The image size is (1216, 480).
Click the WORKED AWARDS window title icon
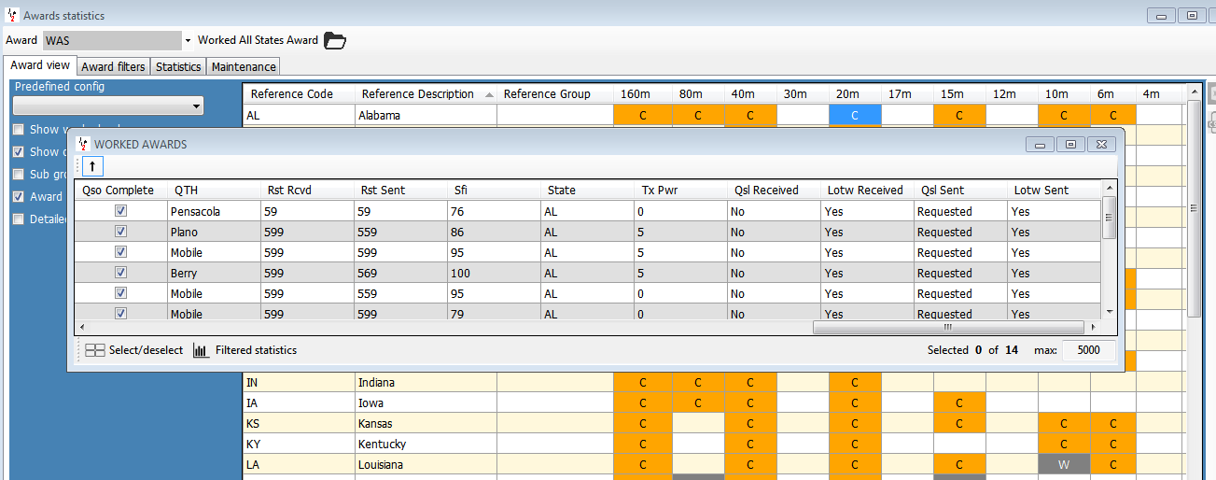[82, 144]
